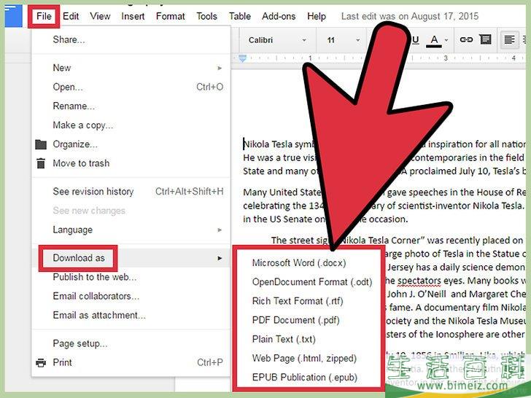Open the Tools menu
531x398 pixels.
click(206, 16)
